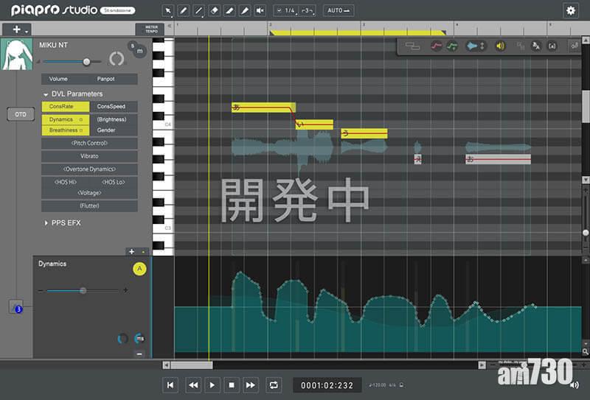Switch to the Panpot tab
This screenshot has height=400, width=590.
coord(107,79)
